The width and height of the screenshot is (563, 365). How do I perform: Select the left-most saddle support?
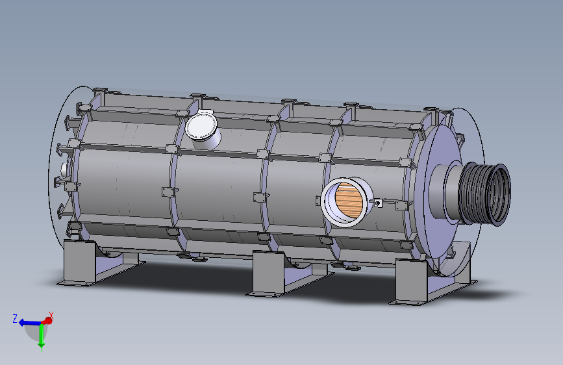click(100, 263)
